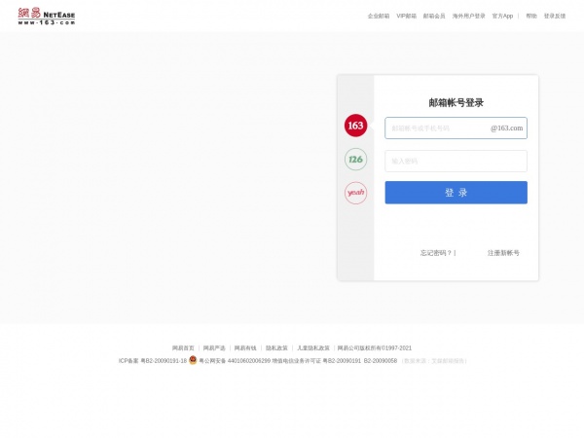Click 增值电信业务许可证 粤B2-20090191 text
584x438 pixels.
click(x=316, y=360)
